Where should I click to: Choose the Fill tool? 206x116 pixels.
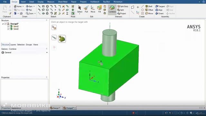point(99,9)
